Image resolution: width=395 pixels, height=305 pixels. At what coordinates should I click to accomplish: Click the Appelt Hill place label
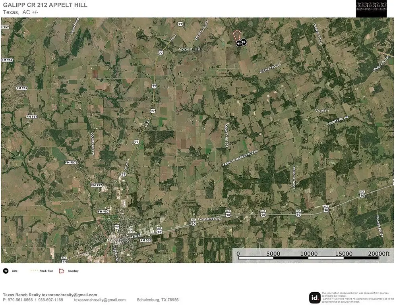(x=190, y=49)
